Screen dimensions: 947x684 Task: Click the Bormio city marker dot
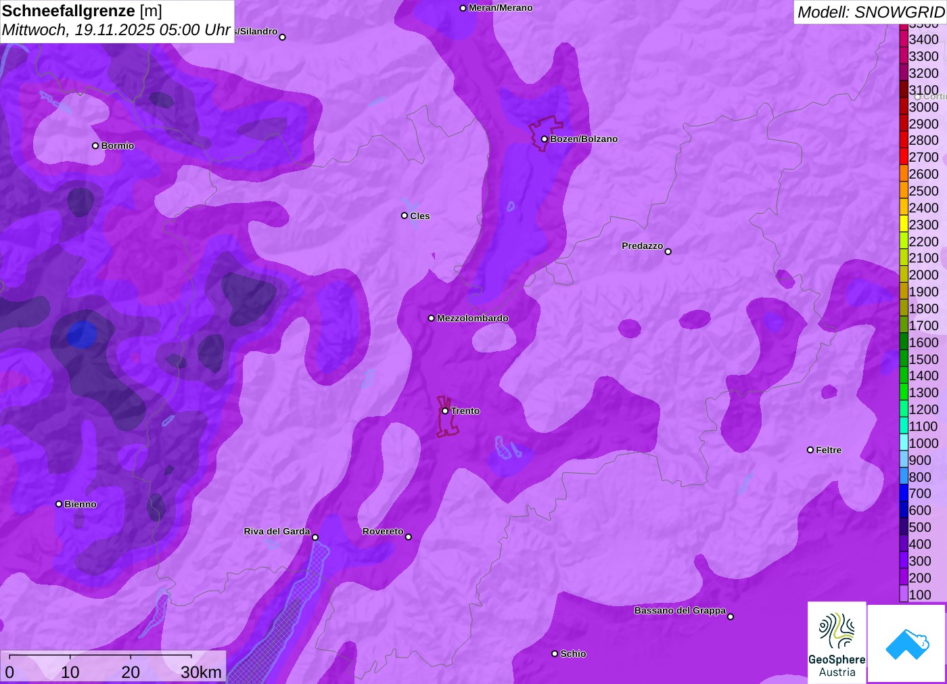[95, 145]
